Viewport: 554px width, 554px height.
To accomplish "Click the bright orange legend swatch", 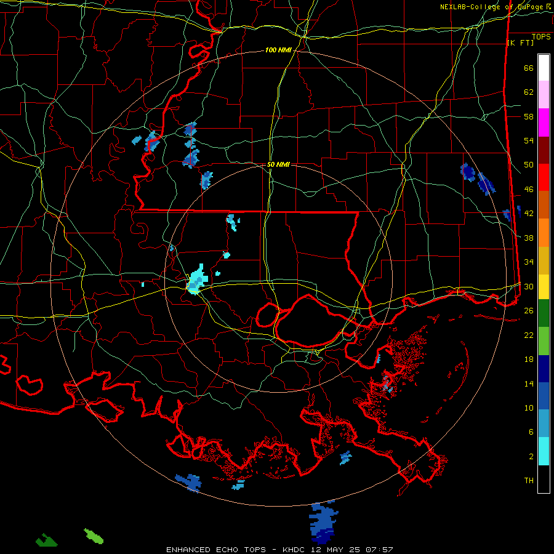I will point(544,233).
